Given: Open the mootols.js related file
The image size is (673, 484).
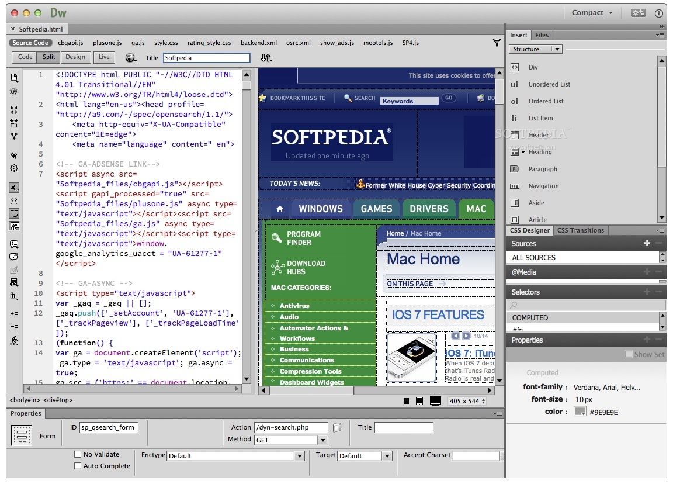Looking at the screenshot, I should (x=378, y=43).
